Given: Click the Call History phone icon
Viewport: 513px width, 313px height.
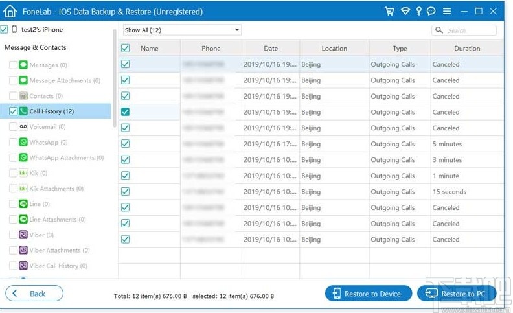Looking at the screenshot, I should (x=23, y=111).
